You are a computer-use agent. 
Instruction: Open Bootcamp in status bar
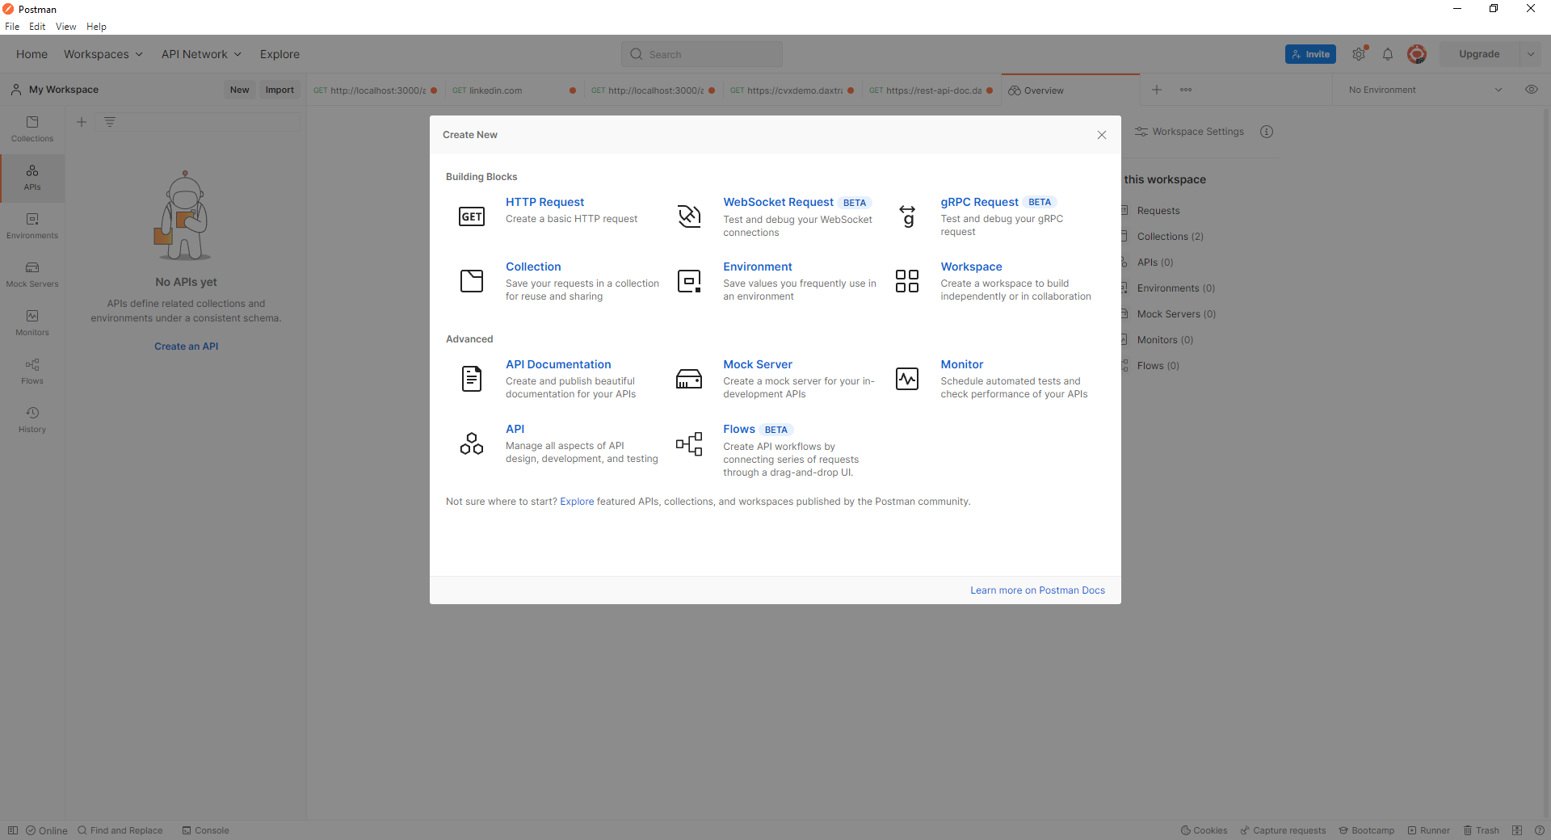point(1367,830)
